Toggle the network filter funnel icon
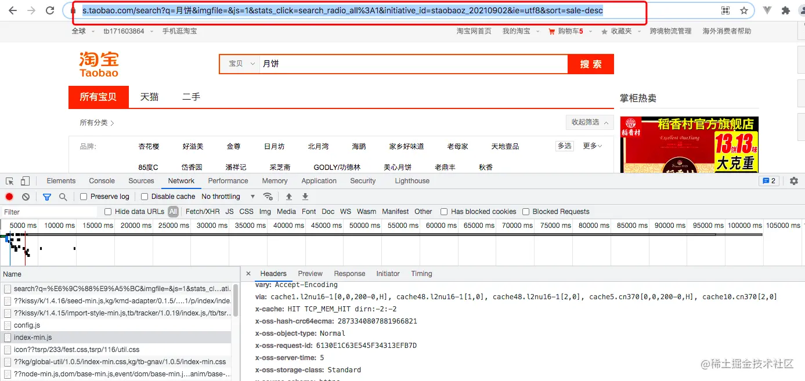 point(47,197)
